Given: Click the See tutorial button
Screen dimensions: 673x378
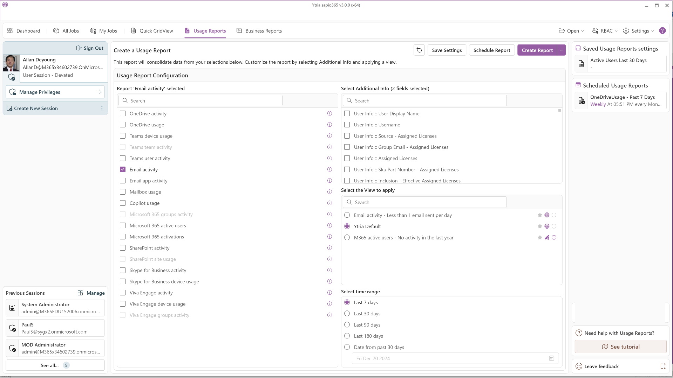Looking at the screenshot, I should [620, 346].
